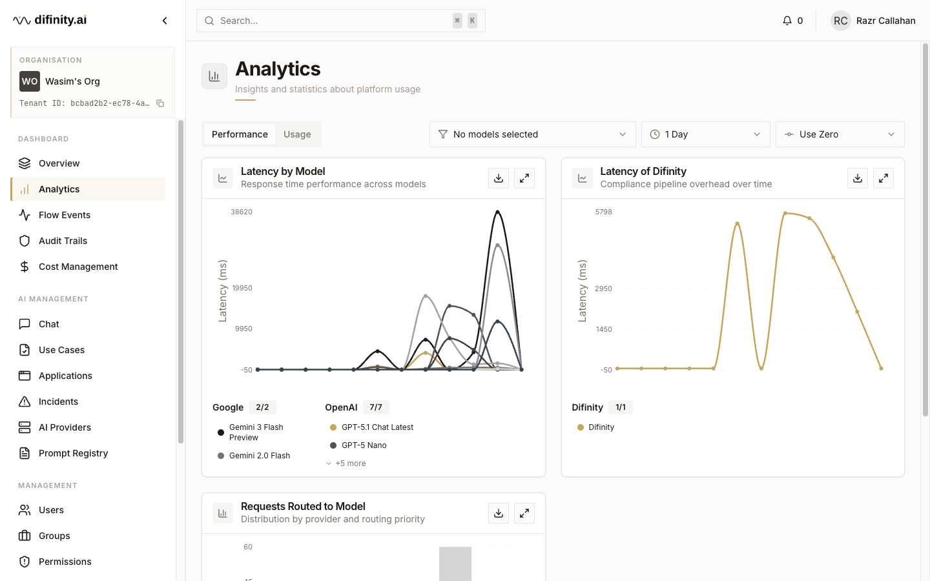Image resolution: width=930 pixels, height=581 pixels.
Task: Click the Chat bubble icon
Action: click(x=25, y=324)
